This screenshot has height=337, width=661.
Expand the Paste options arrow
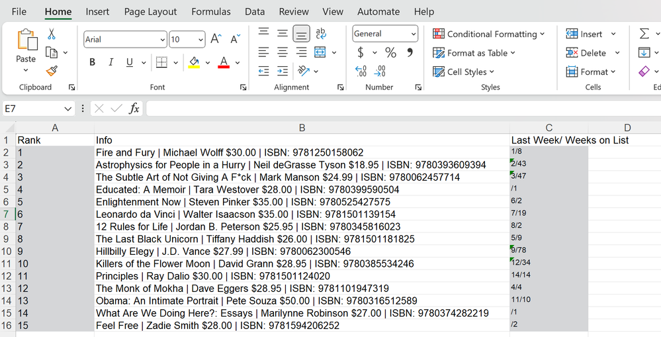coord(26,70)
